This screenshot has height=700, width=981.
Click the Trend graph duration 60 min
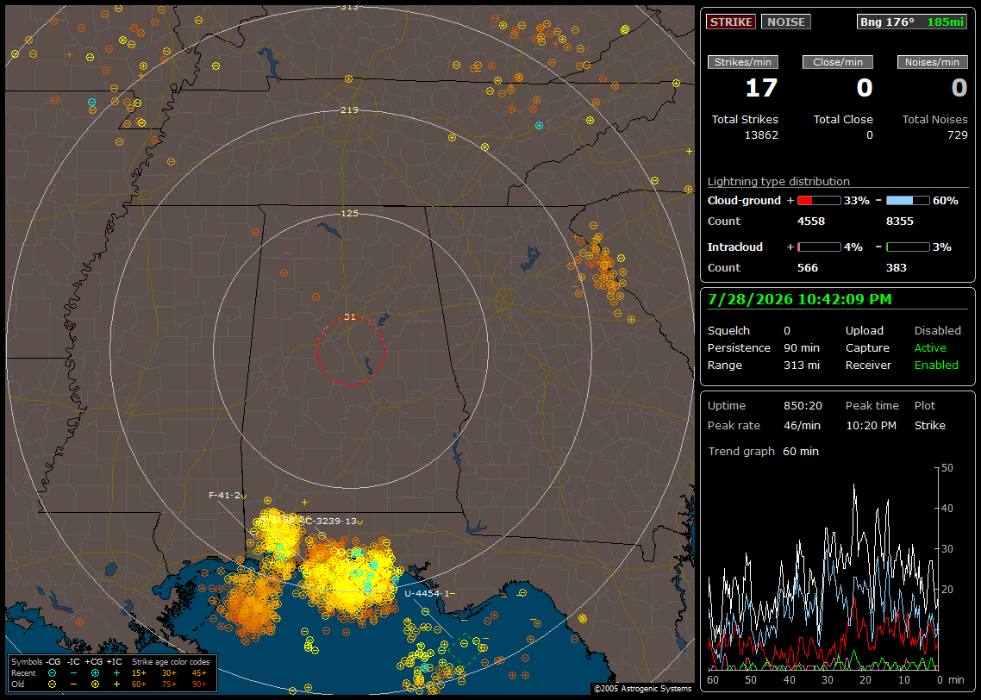[x=801, y=452]
